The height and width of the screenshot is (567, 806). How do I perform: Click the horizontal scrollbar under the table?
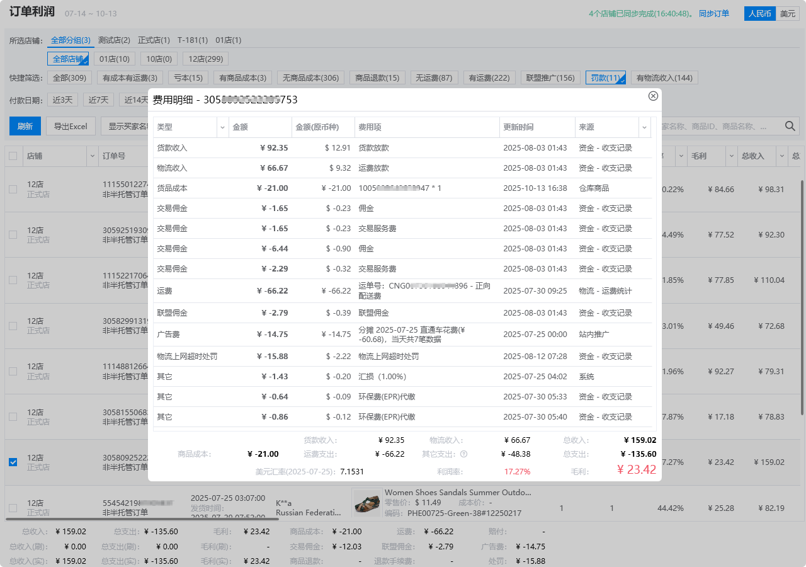click(142, 519)
